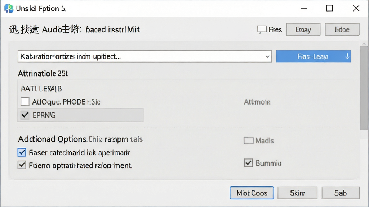The height and width of the screenshot is (207, 369).
Task: Open the Kabaratior dropdown arrow
Action: pos(267,56)
